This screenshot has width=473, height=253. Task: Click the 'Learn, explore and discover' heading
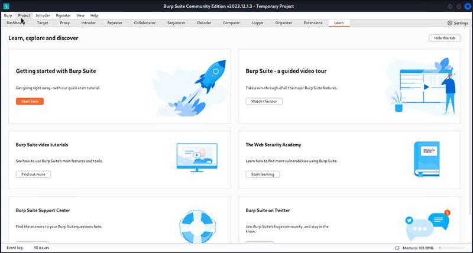click(x=43, y=38)
